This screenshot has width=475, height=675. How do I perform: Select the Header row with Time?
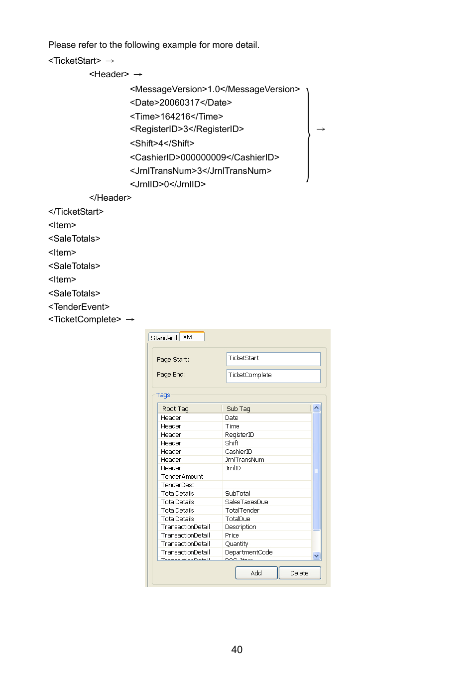click(235, 426)
